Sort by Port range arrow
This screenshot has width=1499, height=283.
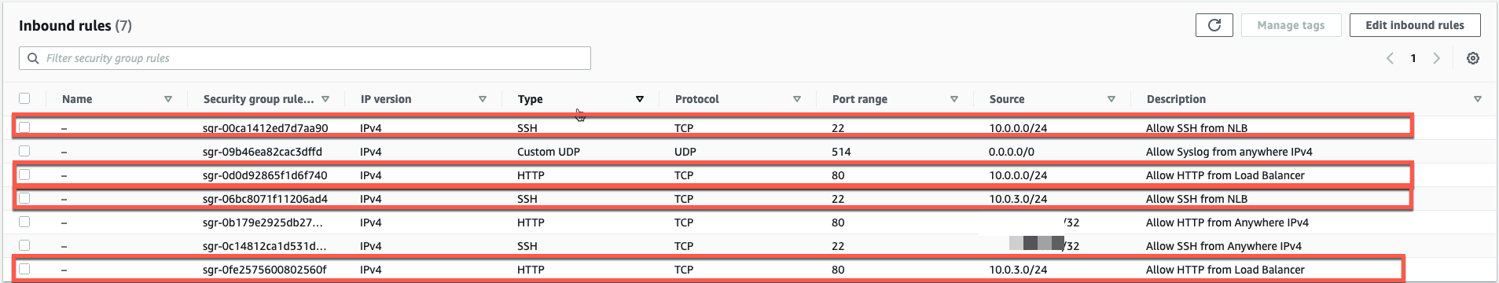click(x=953, y=99)
